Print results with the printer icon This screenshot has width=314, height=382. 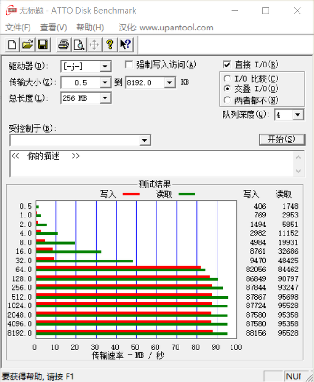coord(63,45)
